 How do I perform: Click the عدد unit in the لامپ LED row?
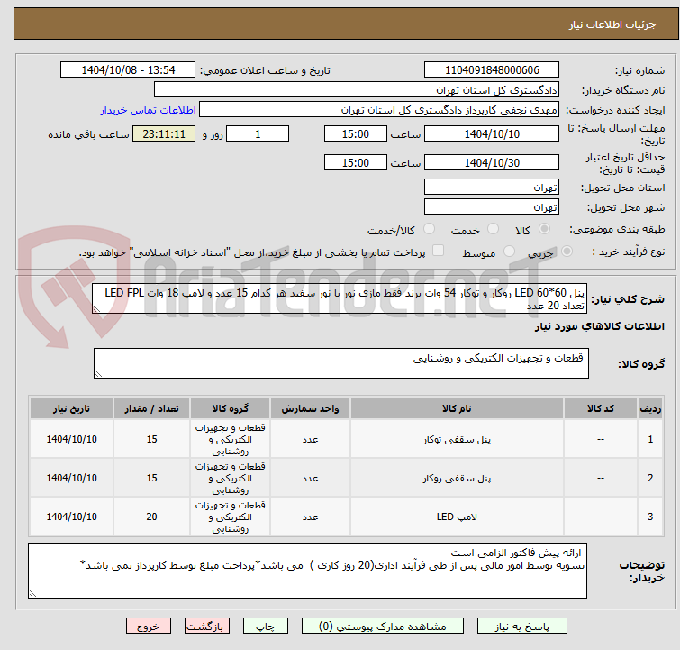tap(310, 517)
